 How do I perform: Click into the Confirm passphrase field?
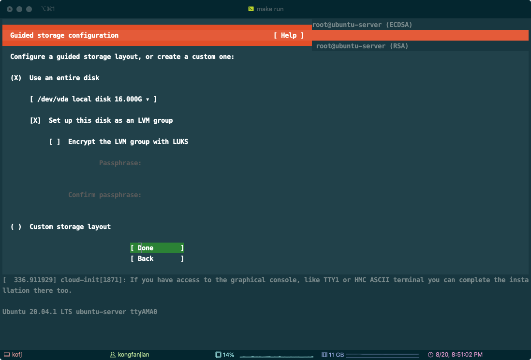pos(193,195)
